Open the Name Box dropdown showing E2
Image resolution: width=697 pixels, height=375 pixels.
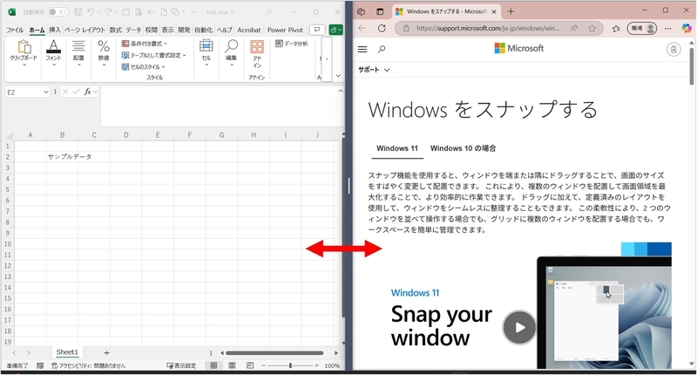tap(46, 92)
